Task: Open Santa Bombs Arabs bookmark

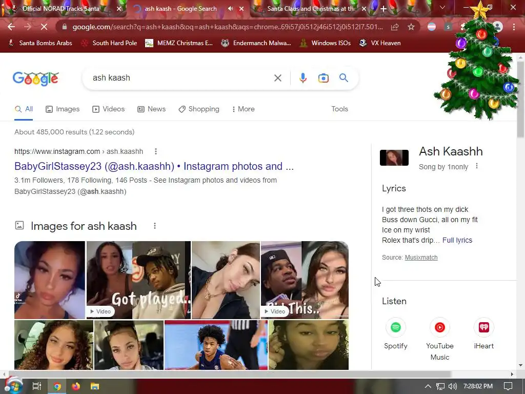Action: (x=40, y=43)
